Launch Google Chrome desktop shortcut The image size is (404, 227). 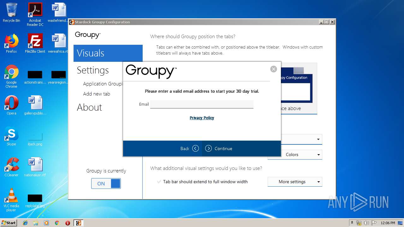(11, 76)
